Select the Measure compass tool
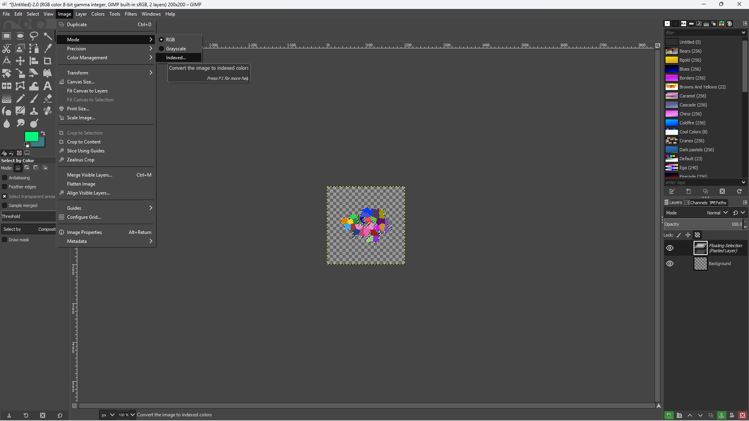This screenshot has height=421, width=749. pos(7,61)
